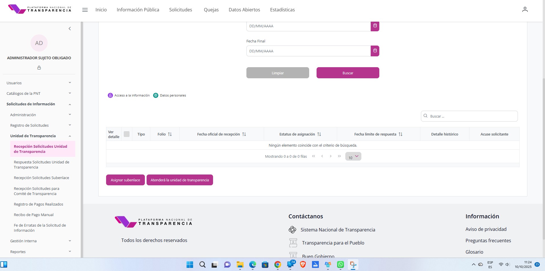Go to Estadísticas in the navigation bar
Viewport: 545px width, 271px height.
click(282, 10)
